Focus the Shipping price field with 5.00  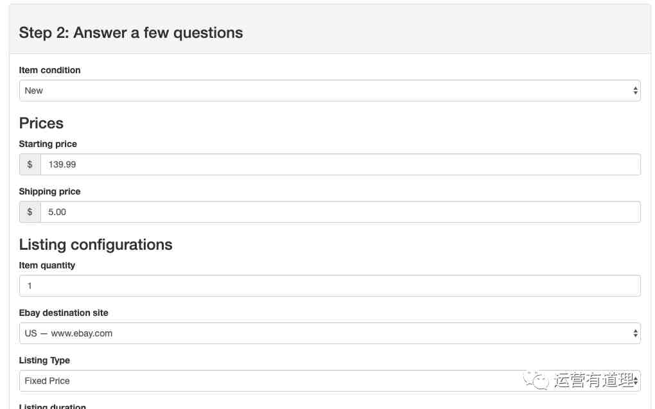pos(340,213)
